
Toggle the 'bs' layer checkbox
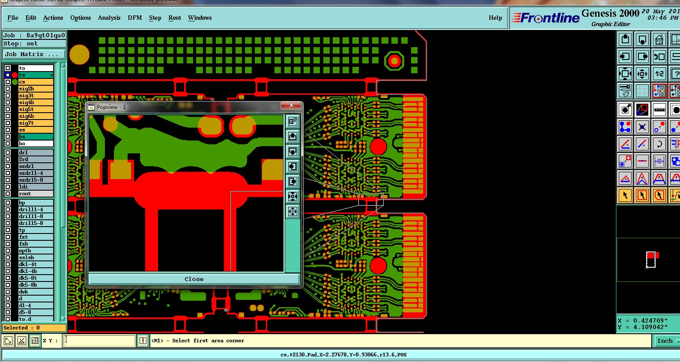point(8,137)
